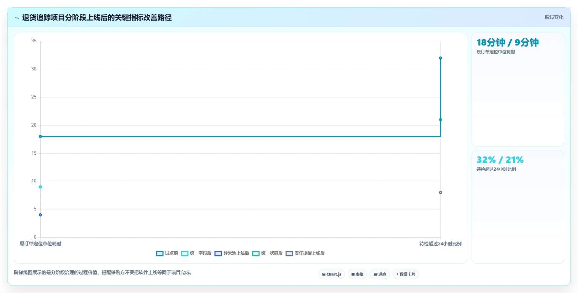This screenshot has width=578, height=293.
Task: Click the chart title 退货追踪项目分阶段上线后的关键指标改善路径
Action: [x=97, y=18]
